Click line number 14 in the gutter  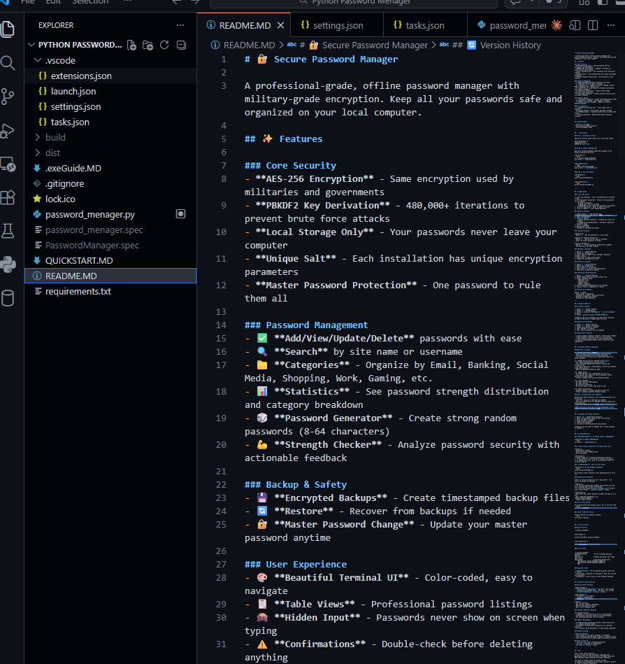[221, 325]
